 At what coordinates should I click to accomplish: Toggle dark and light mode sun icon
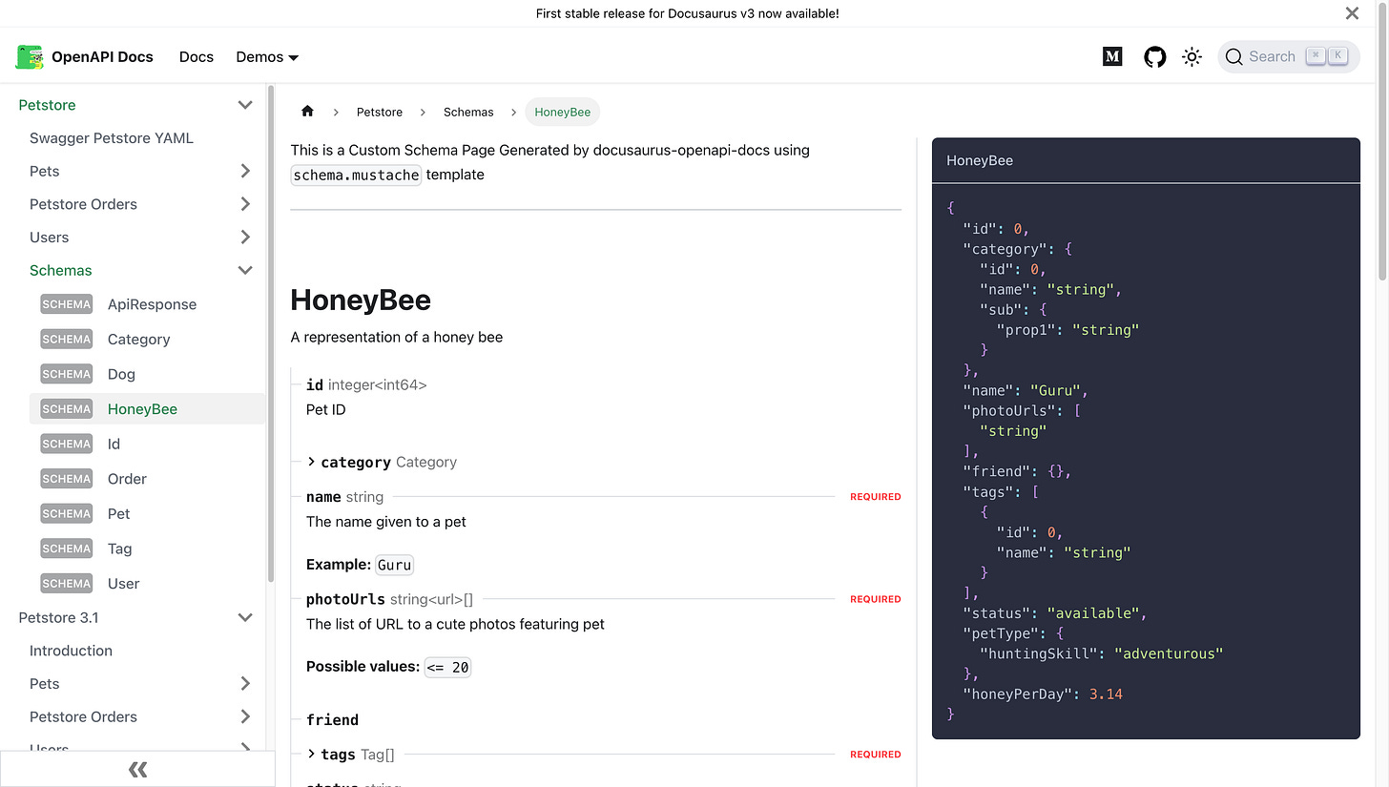click(x=1192, y=56)
